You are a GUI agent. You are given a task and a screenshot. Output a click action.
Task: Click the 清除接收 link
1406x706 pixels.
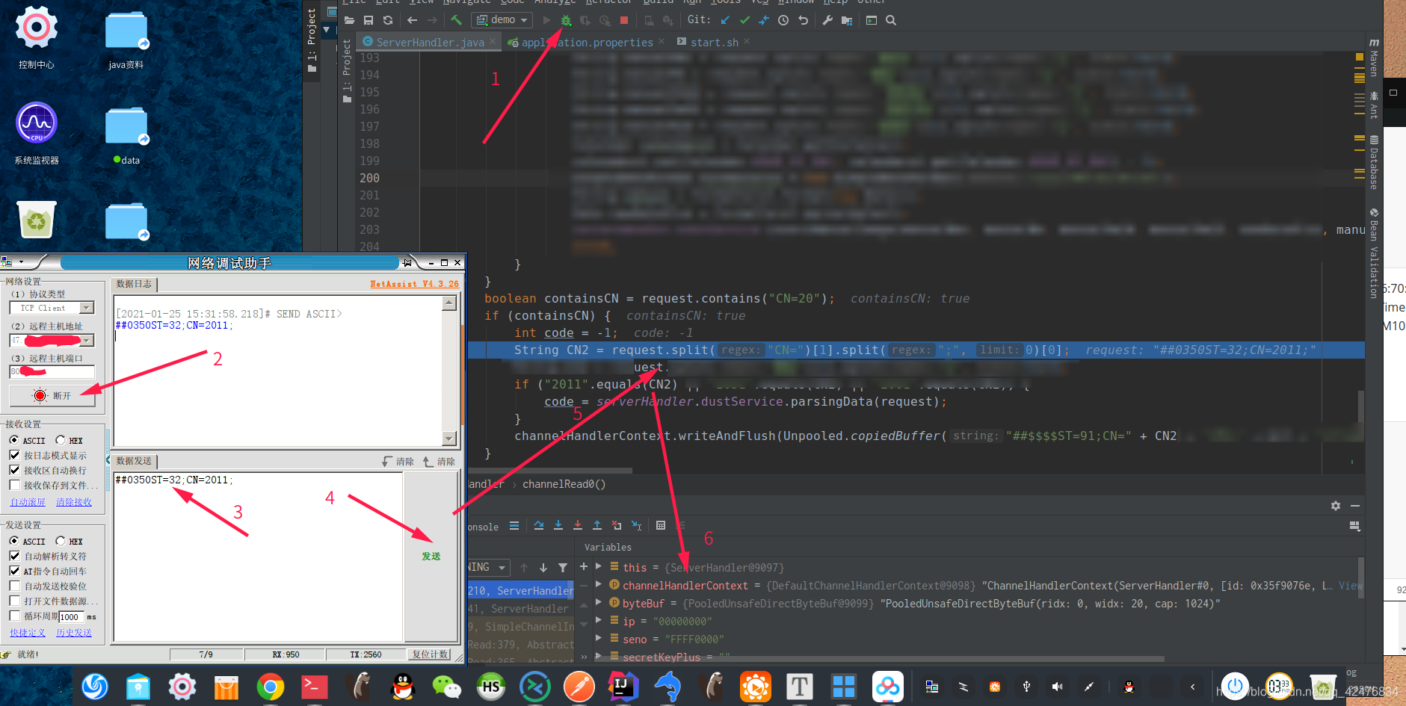[74, 502]
